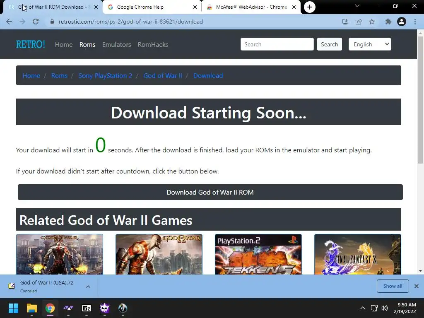Open the Tekken 5 game thumbnail
This screenshot has width=424, height=318.
[258, 255]
